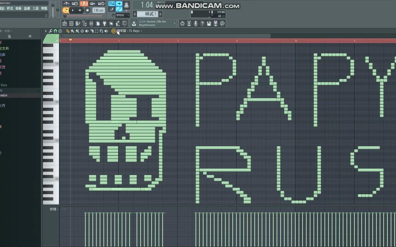Click the plus button beside pattern selector
Viewport: 396px width, 247px height.
161,14
